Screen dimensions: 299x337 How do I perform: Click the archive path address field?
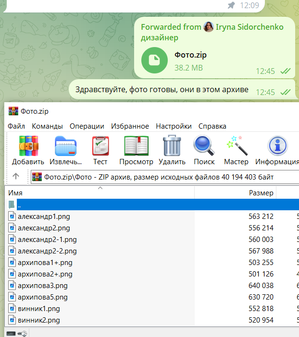click(x=165, y=177)
